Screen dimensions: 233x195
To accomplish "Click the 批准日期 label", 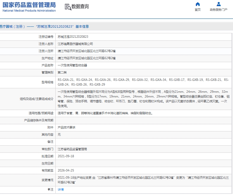I will click(x=47, y=156).
